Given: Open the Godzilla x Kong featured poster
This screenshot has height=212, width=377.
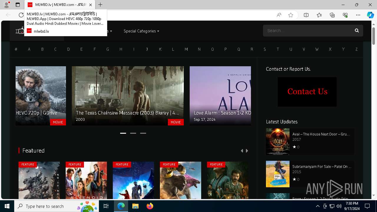Looking at the screenshot, I should pyautogui.click(x=181, y=180).
